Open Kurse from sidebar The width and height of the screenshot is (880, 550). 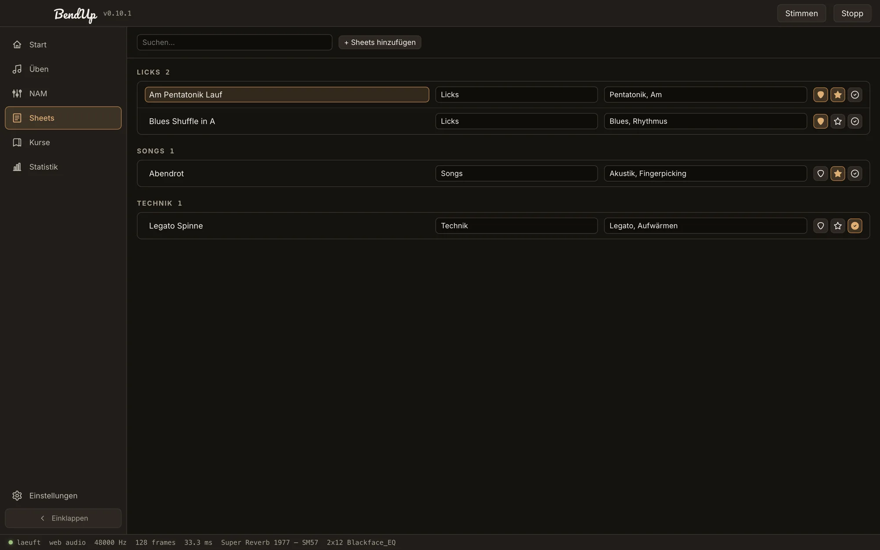(x=63, y=143)
